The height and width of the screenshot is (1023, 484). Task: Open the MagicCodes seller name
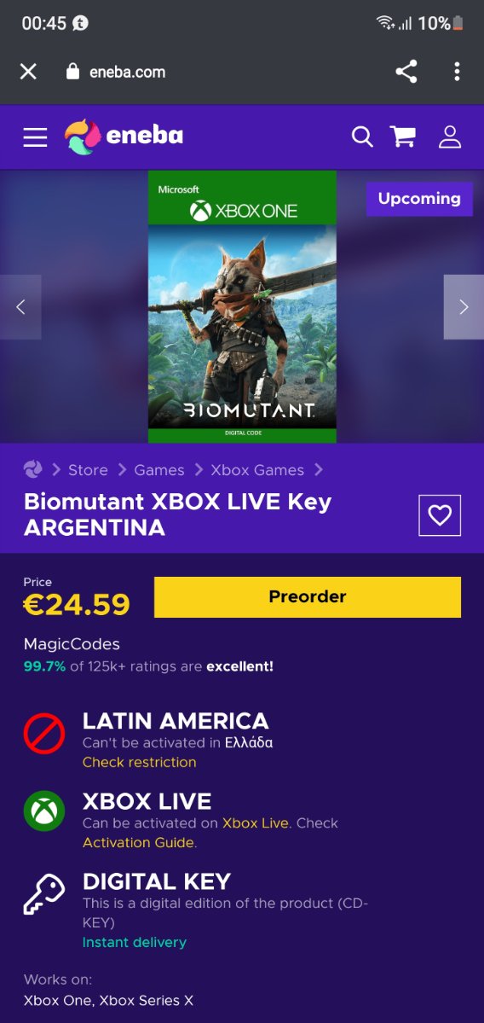[72, 644]
